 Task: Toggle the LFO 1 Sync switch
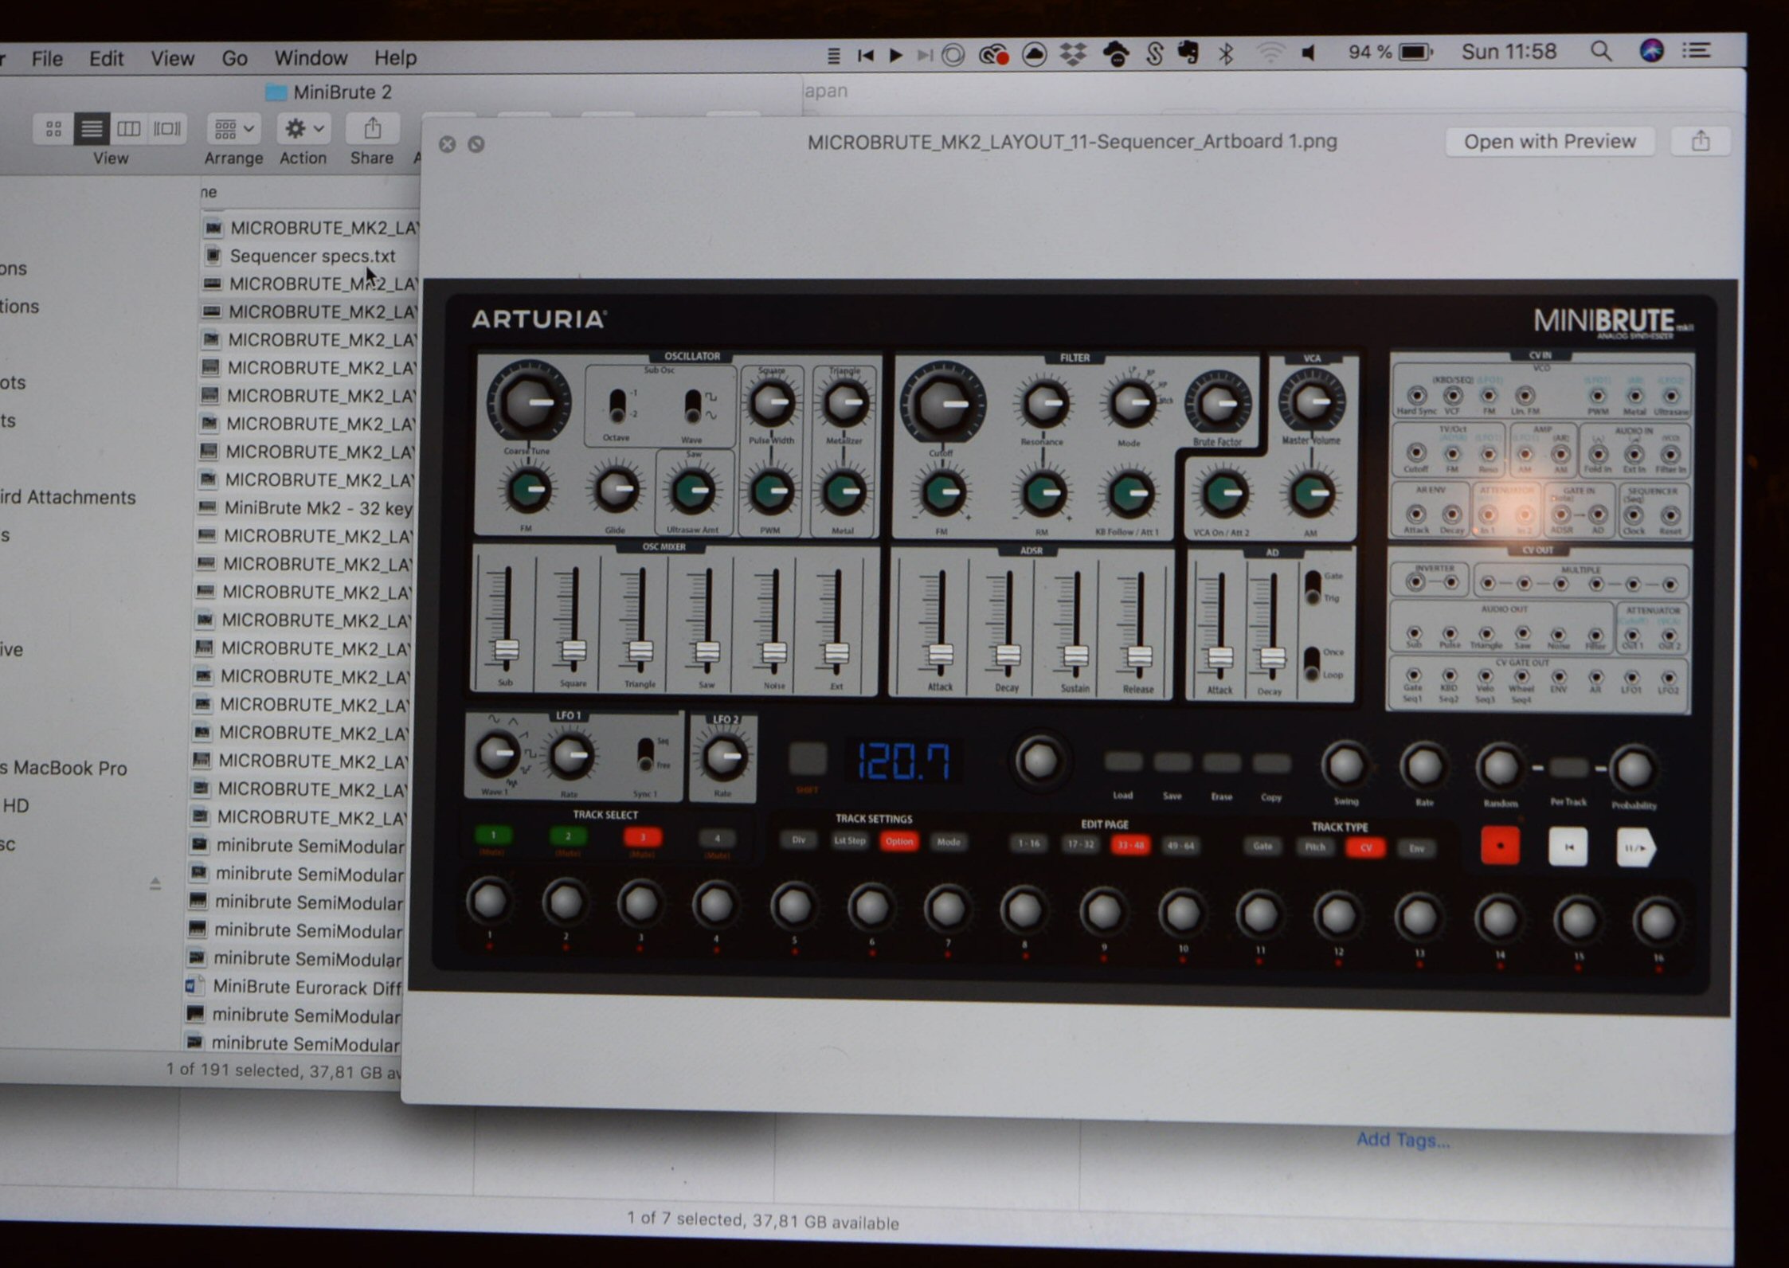646,753
